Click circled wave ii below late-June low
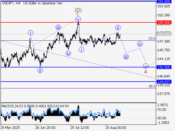The image size is (175, 131). [40, 70]
